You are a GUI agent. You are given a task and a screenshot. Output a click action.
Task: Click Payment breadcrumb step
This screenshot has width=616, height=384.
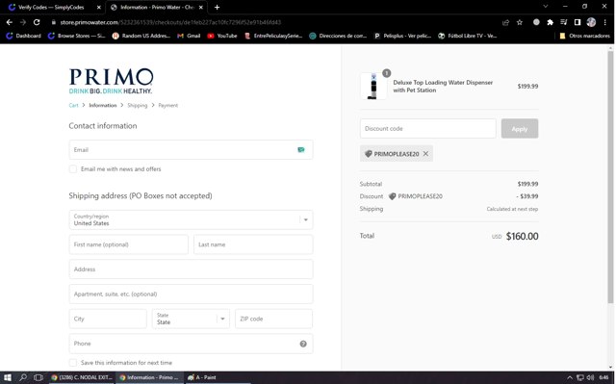168,105
